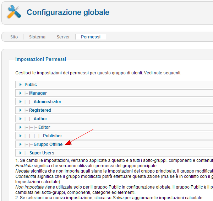Open the Registered permissions label
This screenshot has height=201, width=213.
click(40, 110)
